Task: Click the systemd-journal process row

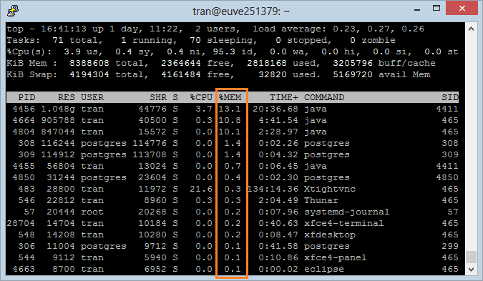Action: [233, 212]
